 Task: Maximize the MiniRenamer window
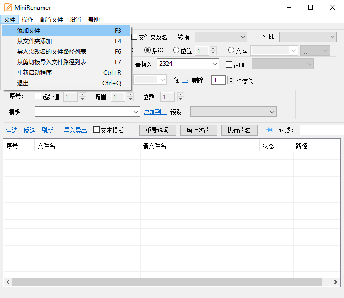311,7
